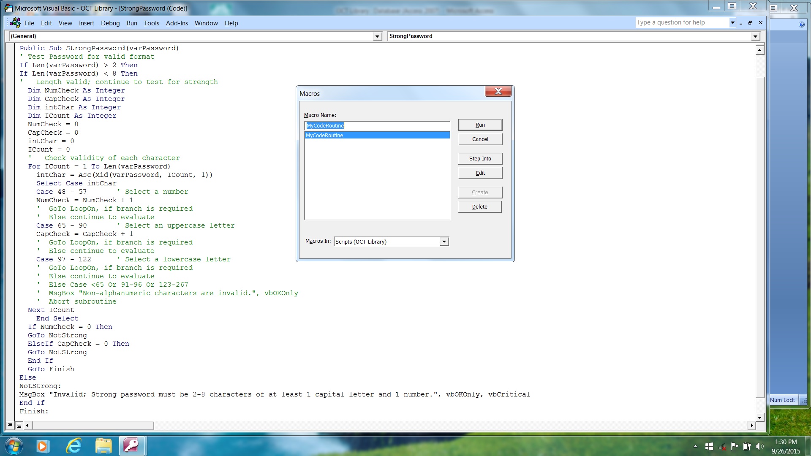Expand the (General) object dropdown

377,36
